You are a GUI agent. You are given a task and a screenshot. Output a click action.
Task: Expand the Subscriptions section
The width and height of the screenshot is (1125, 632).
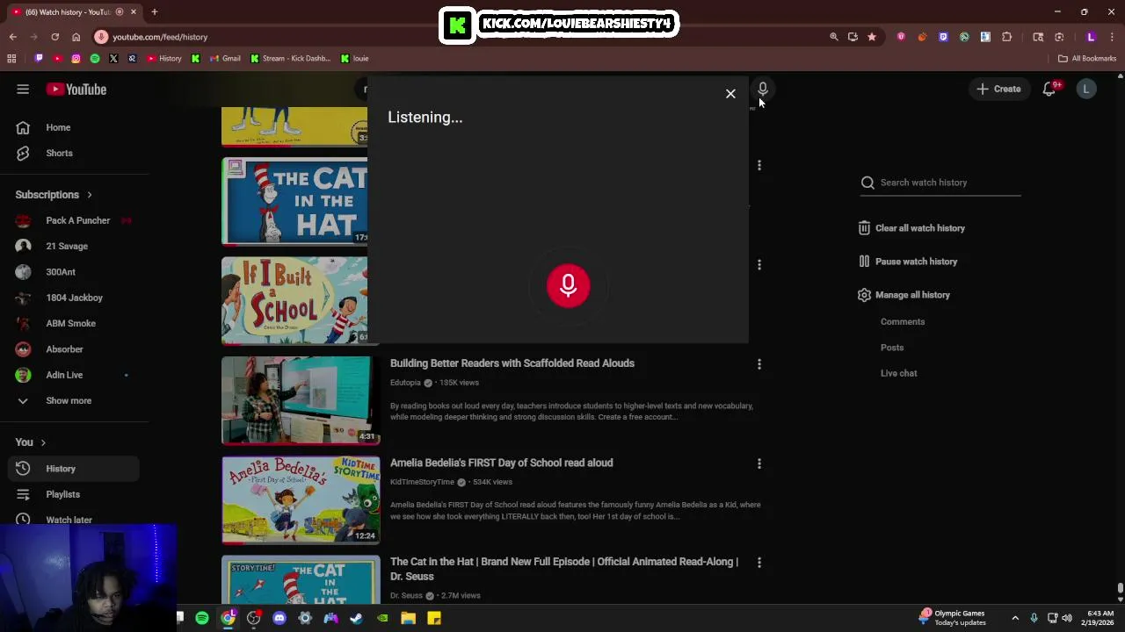(54, 195)
